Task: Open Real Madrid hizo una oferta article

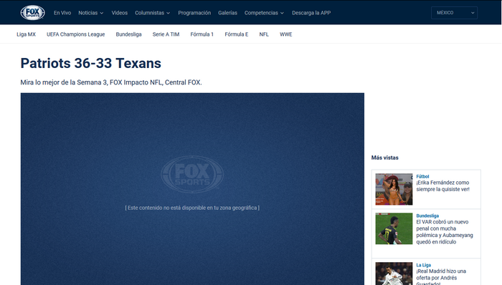Action: pos(441,276)
